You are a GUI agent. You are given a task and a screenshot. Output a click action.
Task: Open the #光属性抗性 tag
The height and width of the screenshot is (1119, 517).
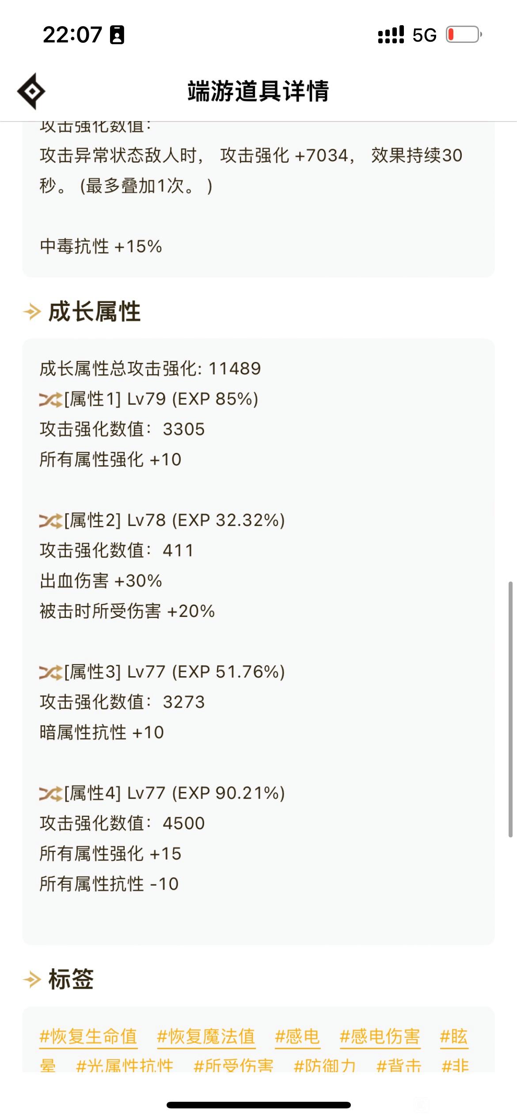125,1066
